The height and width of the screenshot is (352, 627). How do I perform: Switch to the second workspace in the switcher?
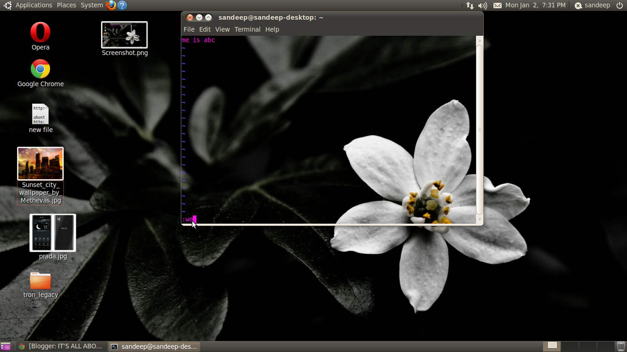point(569,346)
